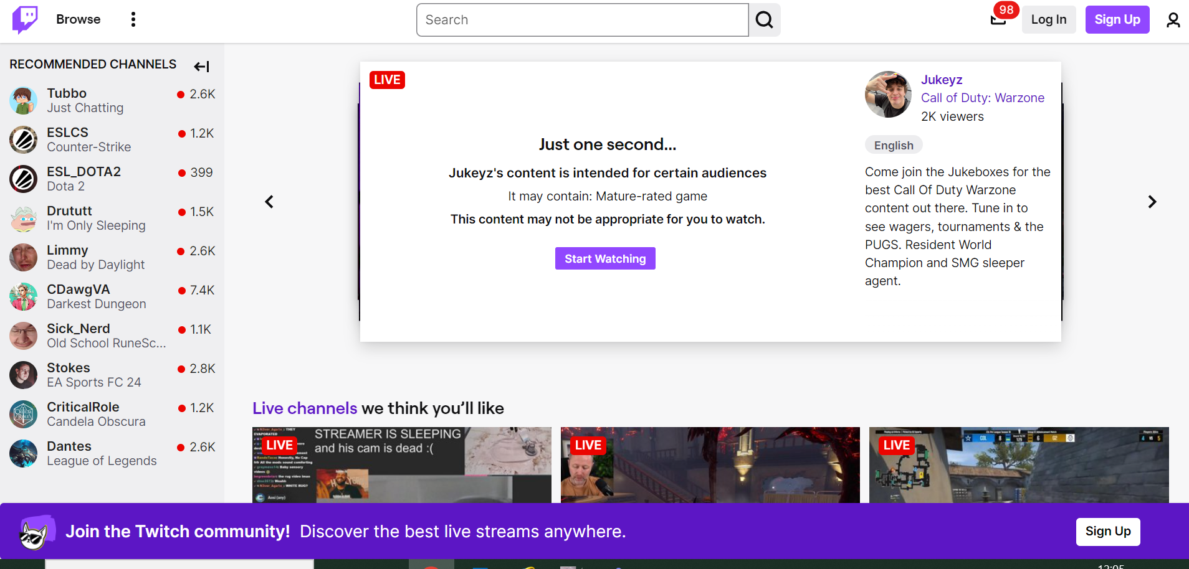Open Jukeyz profile avatar

coord(889,94)
